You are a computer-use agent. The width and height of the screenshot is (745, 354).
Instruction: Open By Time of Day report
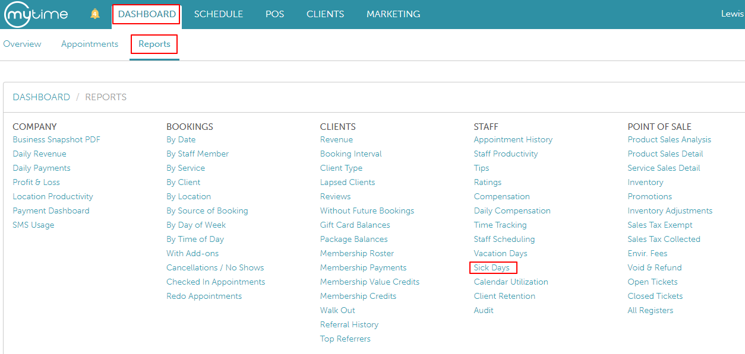click(x=195, y=240)
